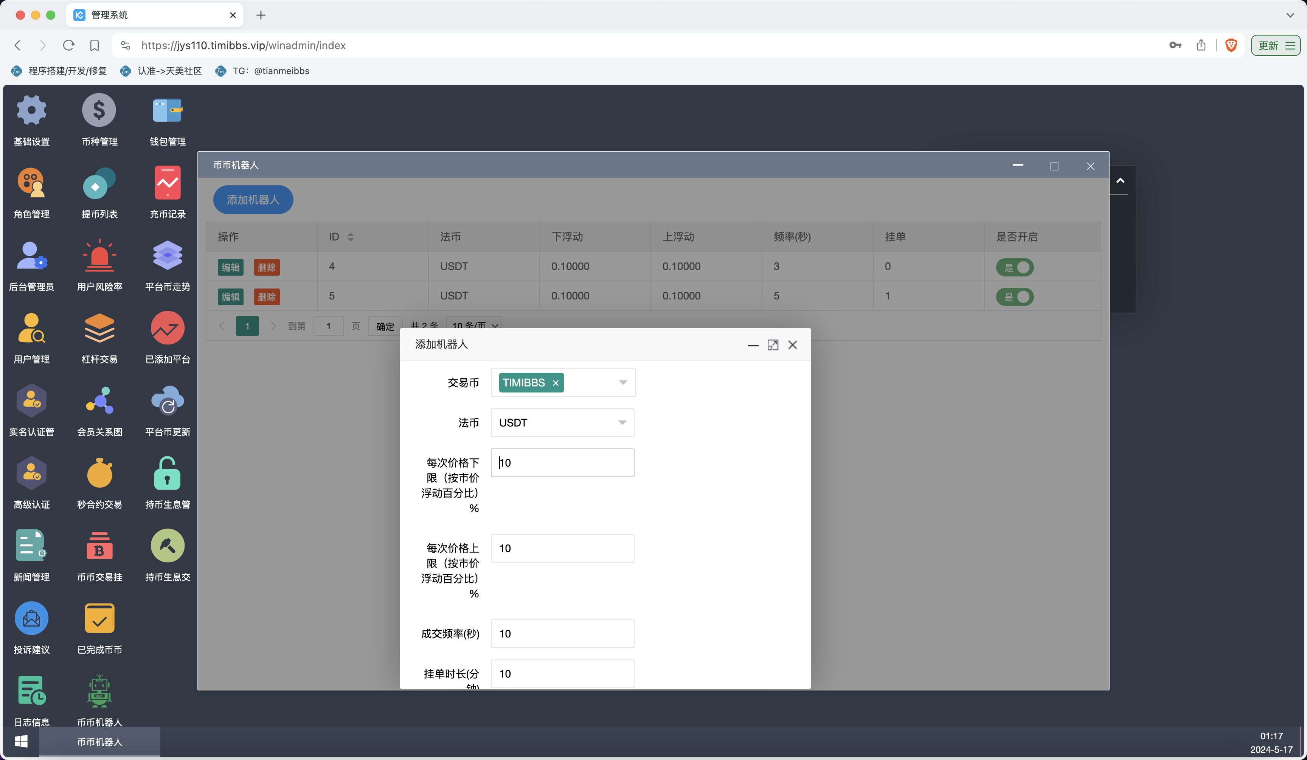Click 编辑 for robot ID 5

coord(230,296)
